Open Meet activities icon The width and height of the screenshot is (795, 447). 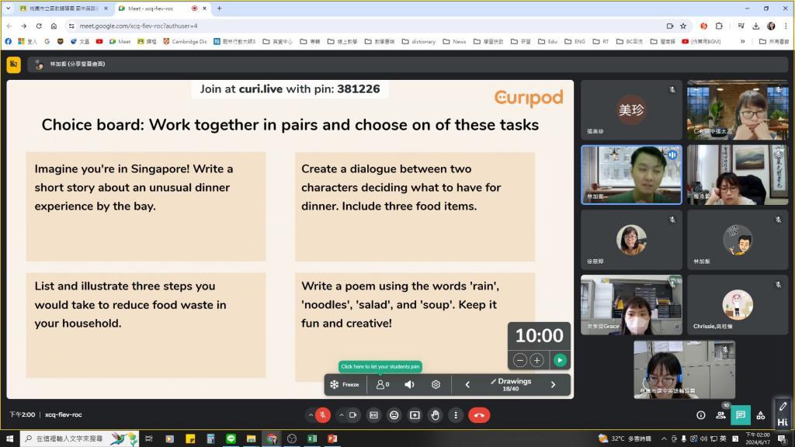[x=760, y=415]
